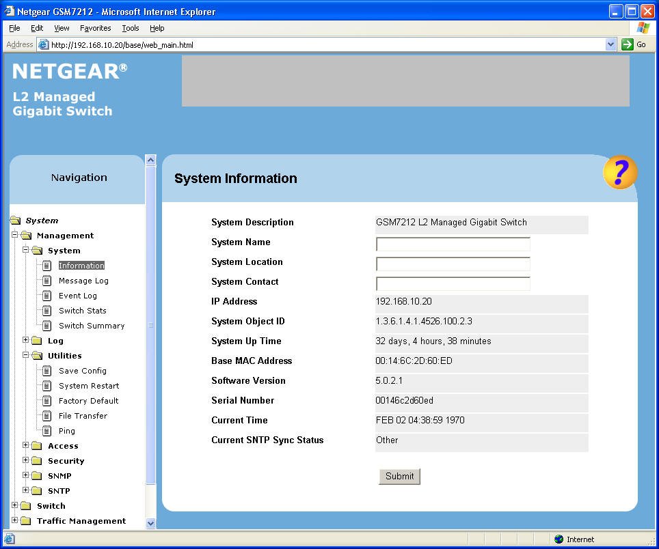Click the IP Address value 192.168.10.20
The image size is (659, 549).
click(x=404, y=301)
